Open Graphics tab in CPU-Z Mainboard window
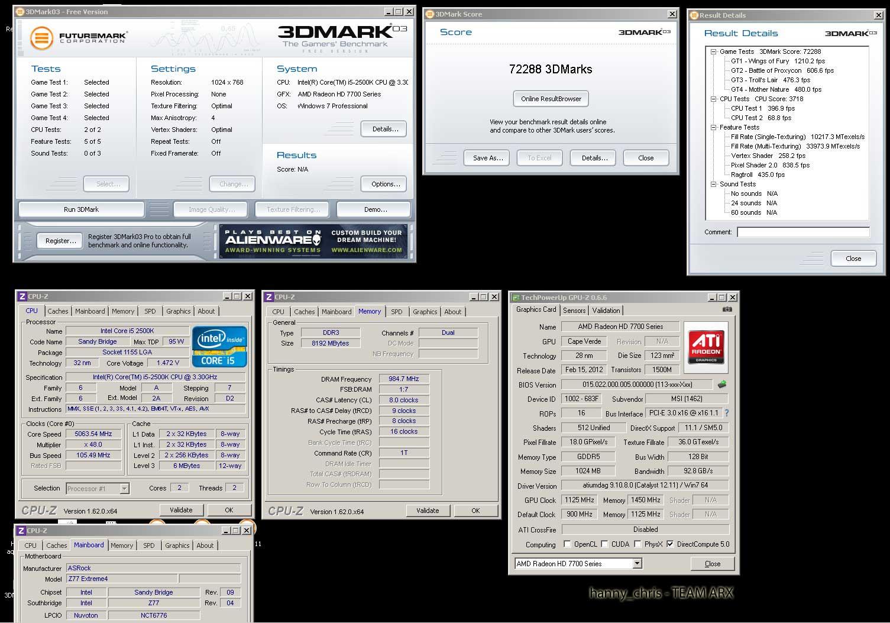This screenshot has width=890, height=623. coord(177,545)
